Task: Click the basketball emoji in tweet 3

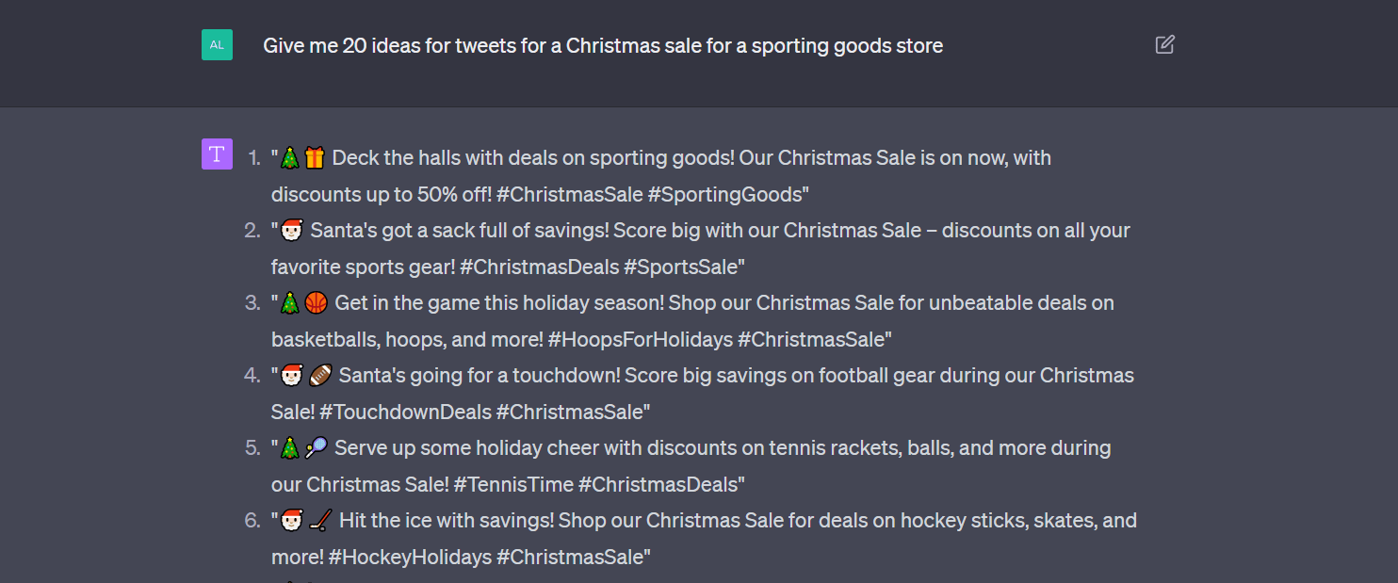Action: (x=317, y=303)
